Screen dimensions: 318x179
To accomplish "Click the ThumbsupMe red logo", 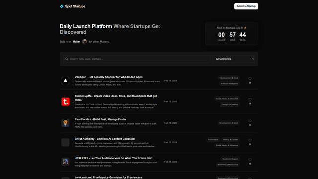I will 65,102.
